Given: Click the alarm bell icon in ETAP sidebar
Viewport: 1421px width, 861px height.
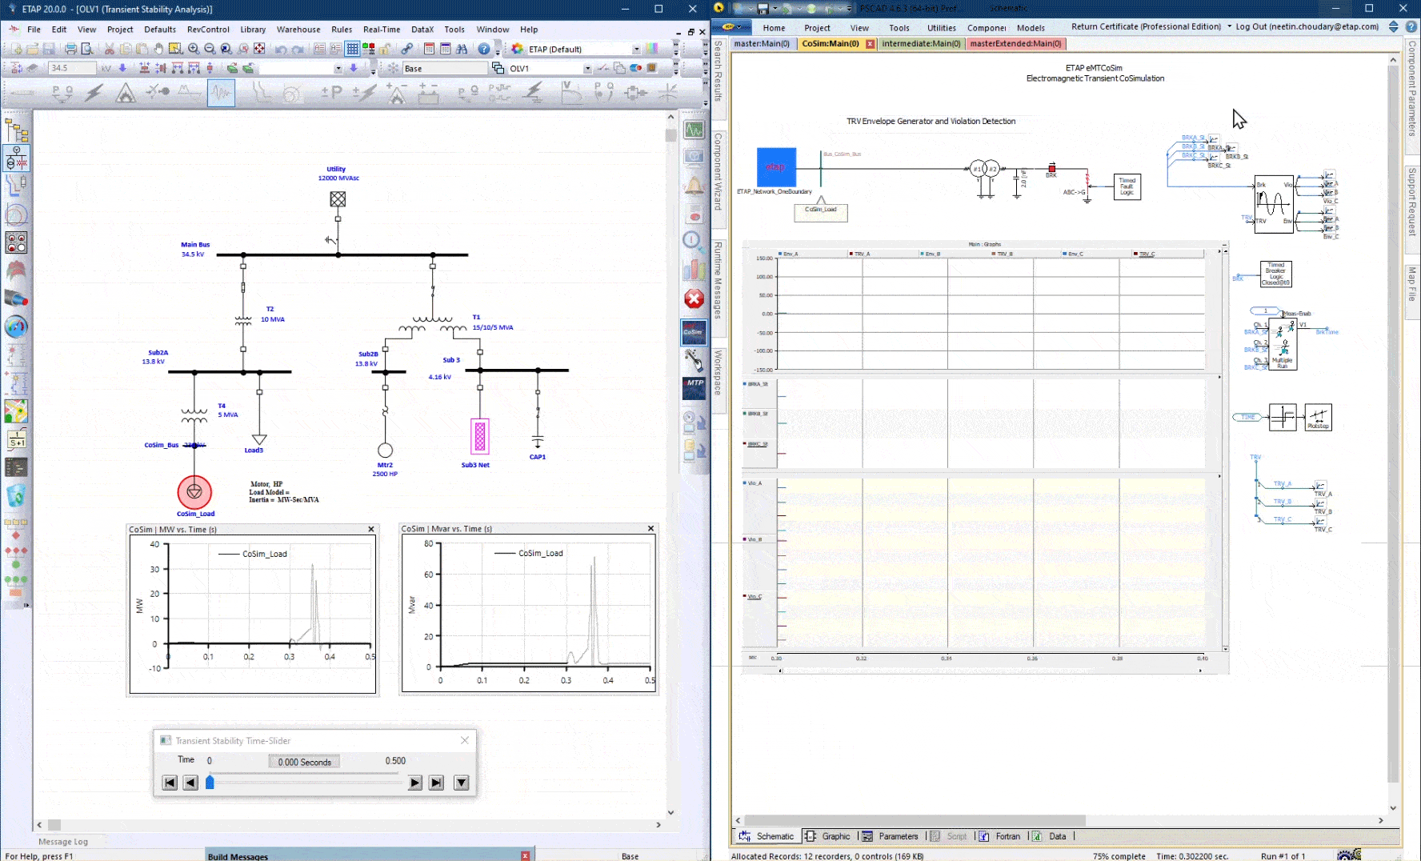Looking at the screenshot, I should pyautogui.click(x=694, y=186).
